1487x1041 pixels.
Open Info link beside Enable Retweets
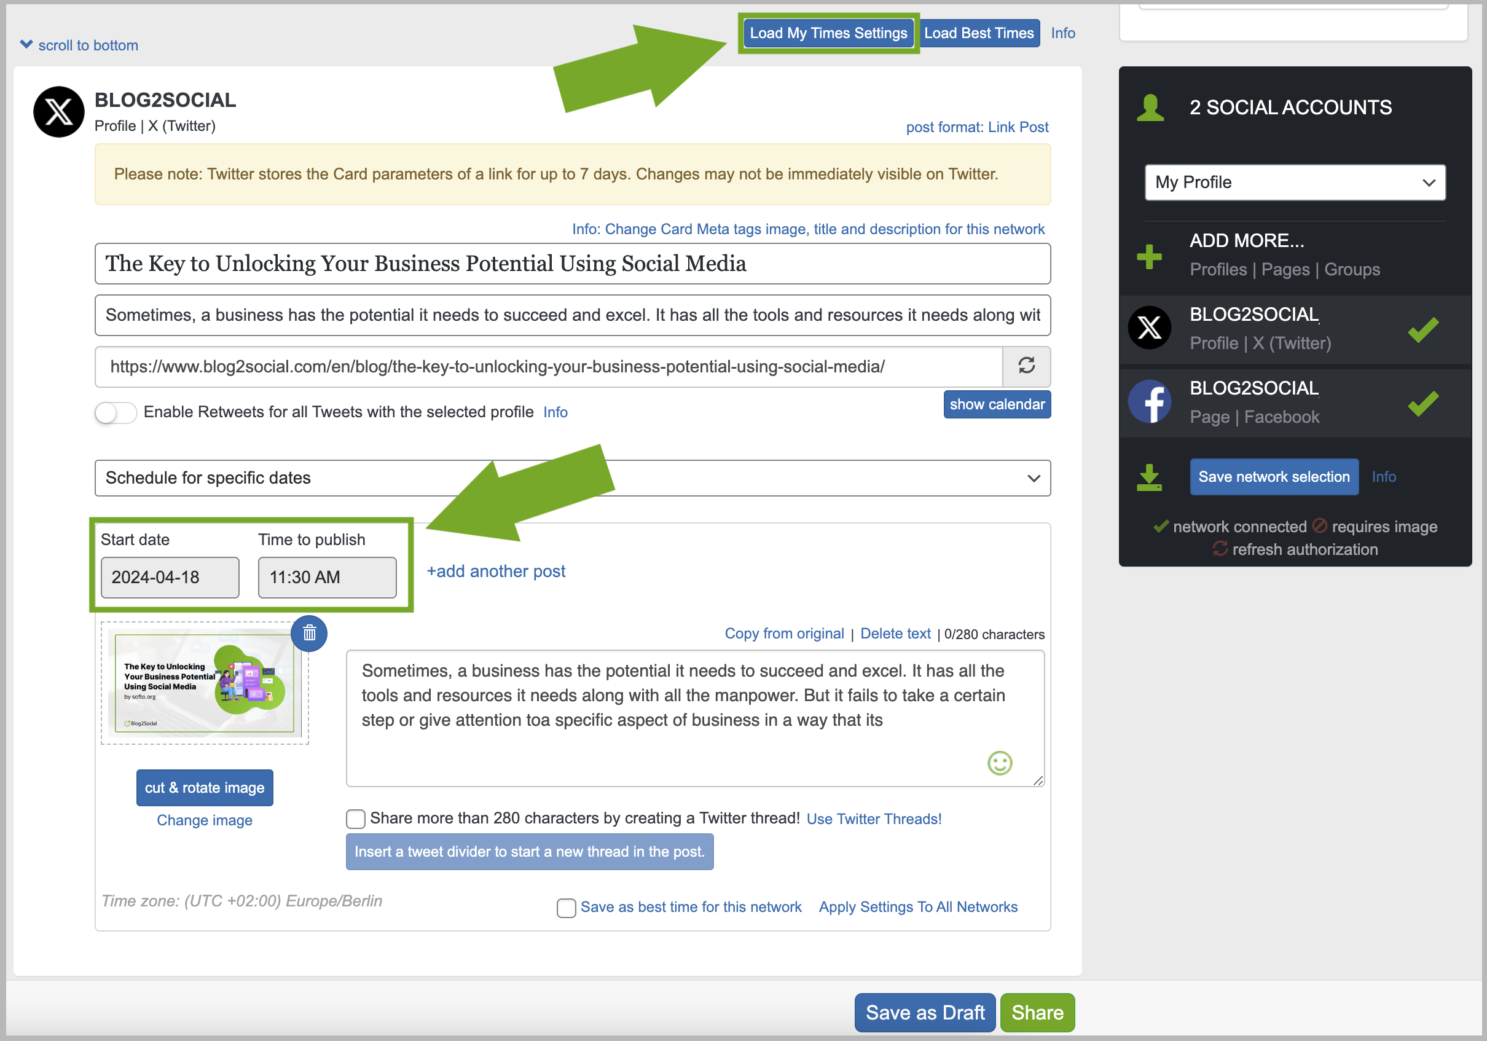click(x=555, y=412)
